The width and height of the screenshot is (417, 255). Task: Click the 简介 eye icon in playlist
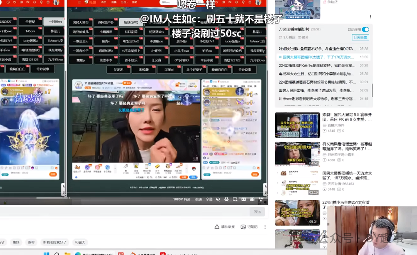coord(300,37)
